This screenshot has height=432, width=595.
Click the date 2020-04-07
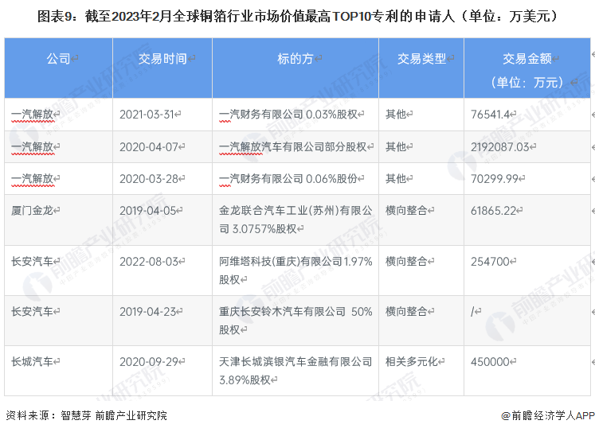[x=149, y=146]
